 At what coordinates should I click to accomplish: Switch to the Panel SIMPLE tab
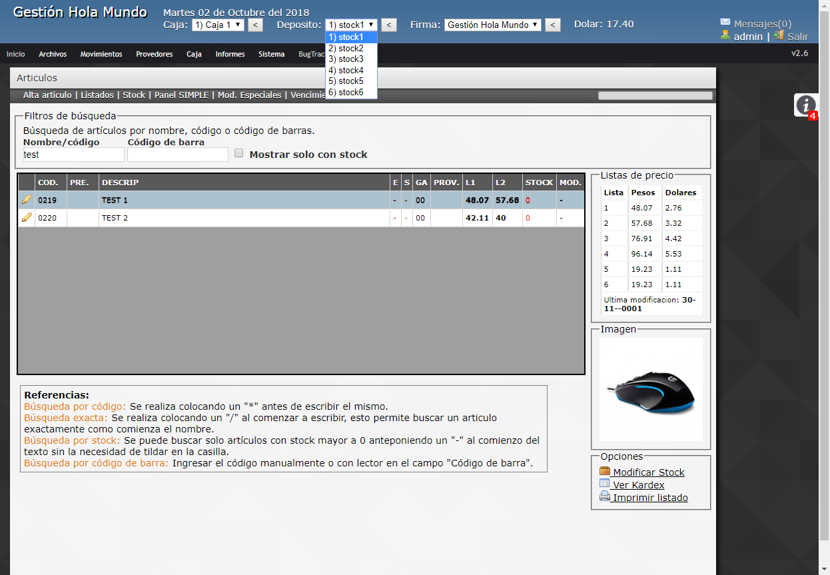(183, 95)
